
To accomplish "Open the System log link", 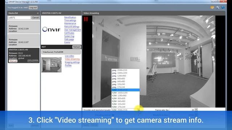I will (x=69, y=36).
